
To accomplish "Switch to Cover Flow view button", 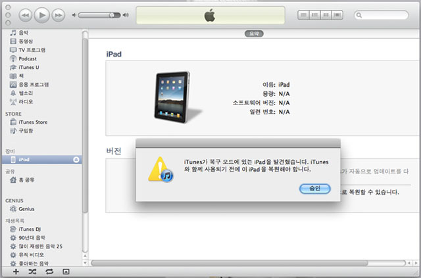I will 337,15.
